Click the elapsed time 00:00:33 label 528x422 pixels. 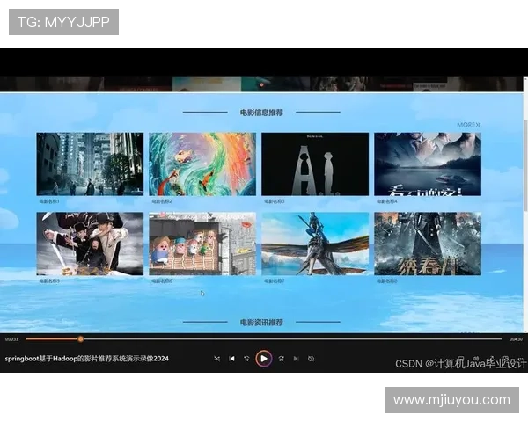coord(11,339)
